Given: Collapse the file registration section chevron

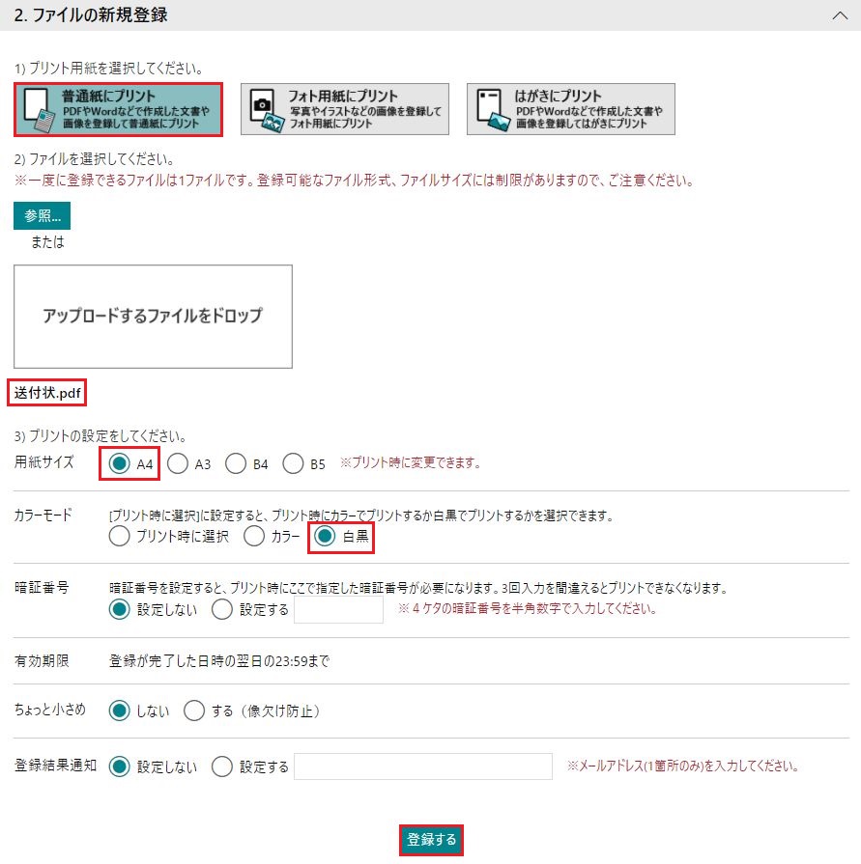Looking at the screenshot, I should [837, 14].
